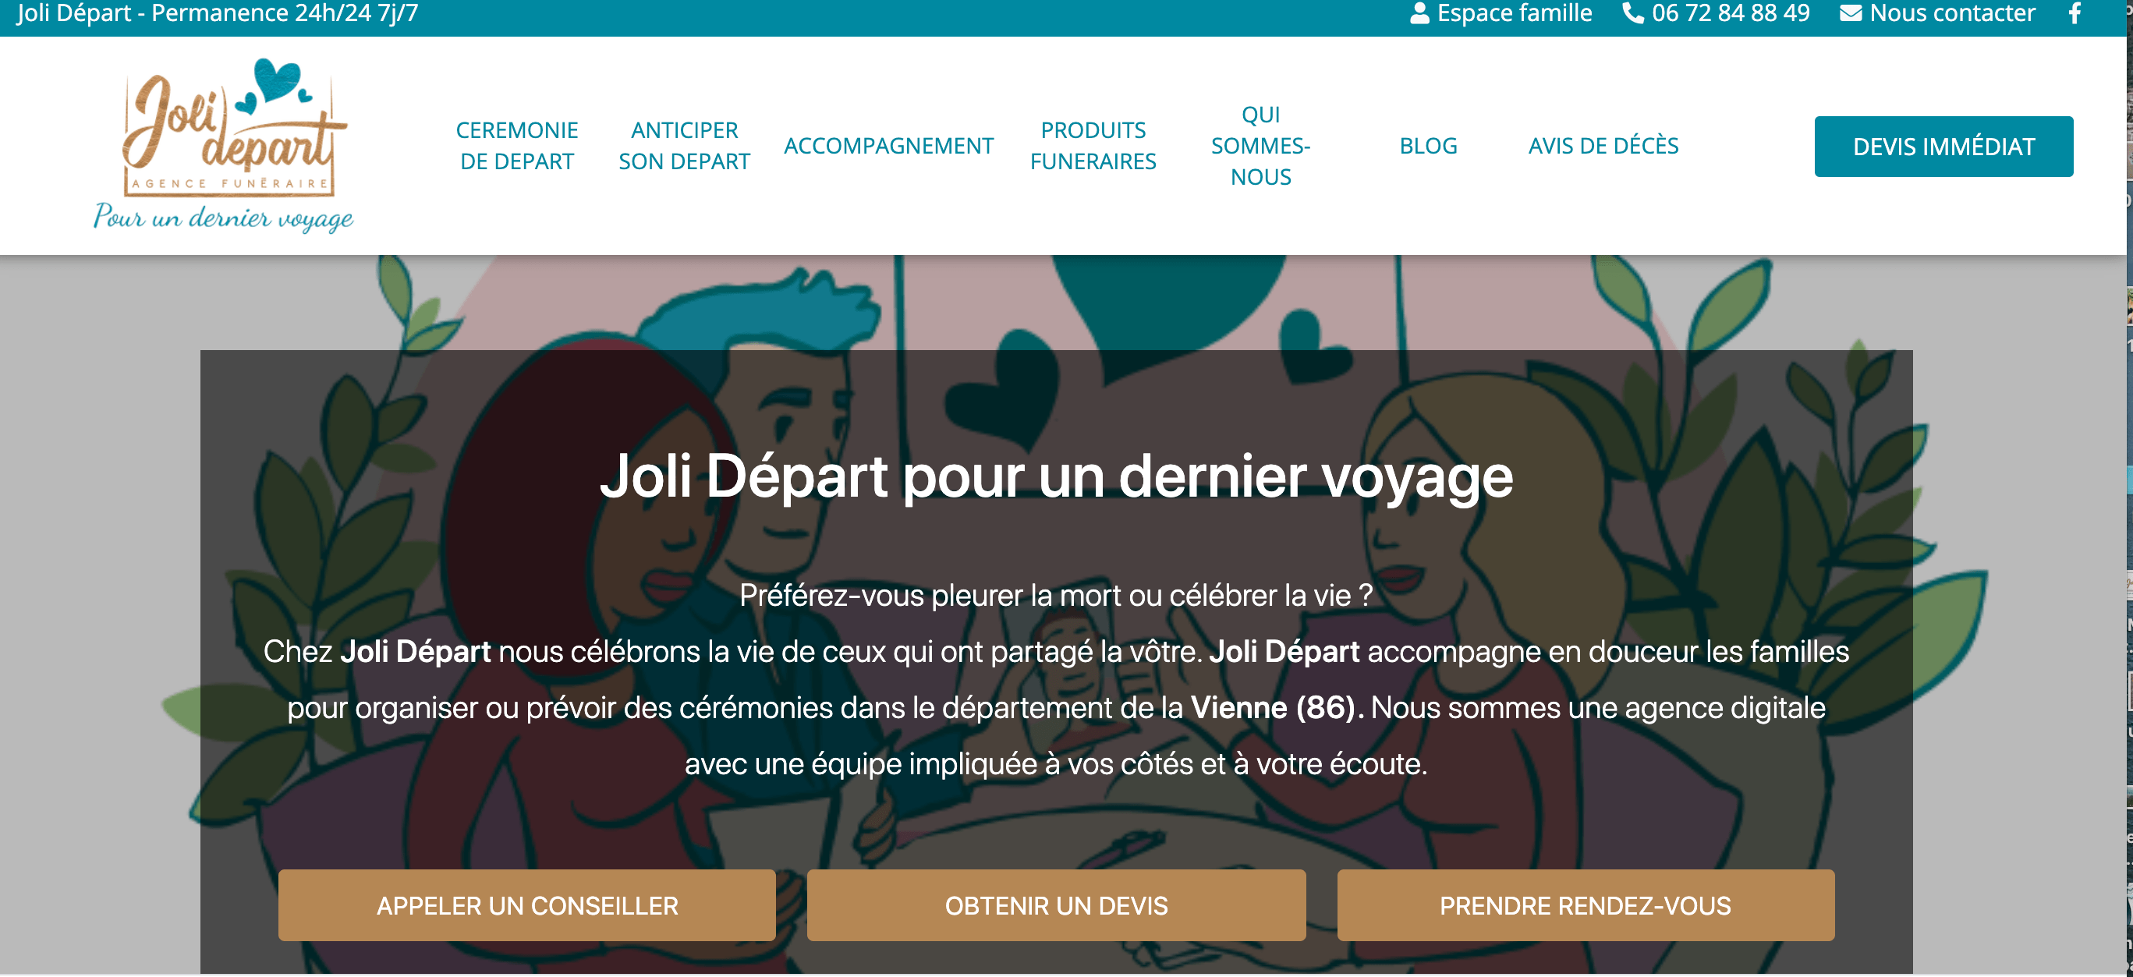This screenshot has width=2133, height=977.
Task: Call the number 06 72 84 88 49
Action: pyautogui.click(x=1730, y=13)
